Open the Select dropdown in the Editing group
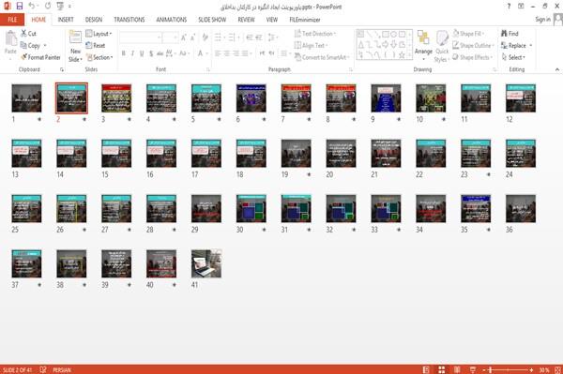Image resolution: width=563 pixels, height=374 pixels. [x=513, y=57]
